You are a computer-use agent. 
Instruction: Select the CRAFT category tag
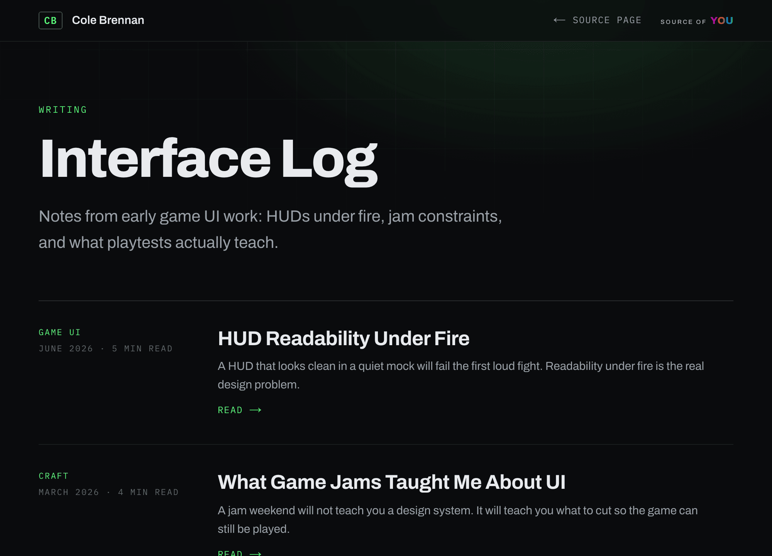tap(54, 476)
